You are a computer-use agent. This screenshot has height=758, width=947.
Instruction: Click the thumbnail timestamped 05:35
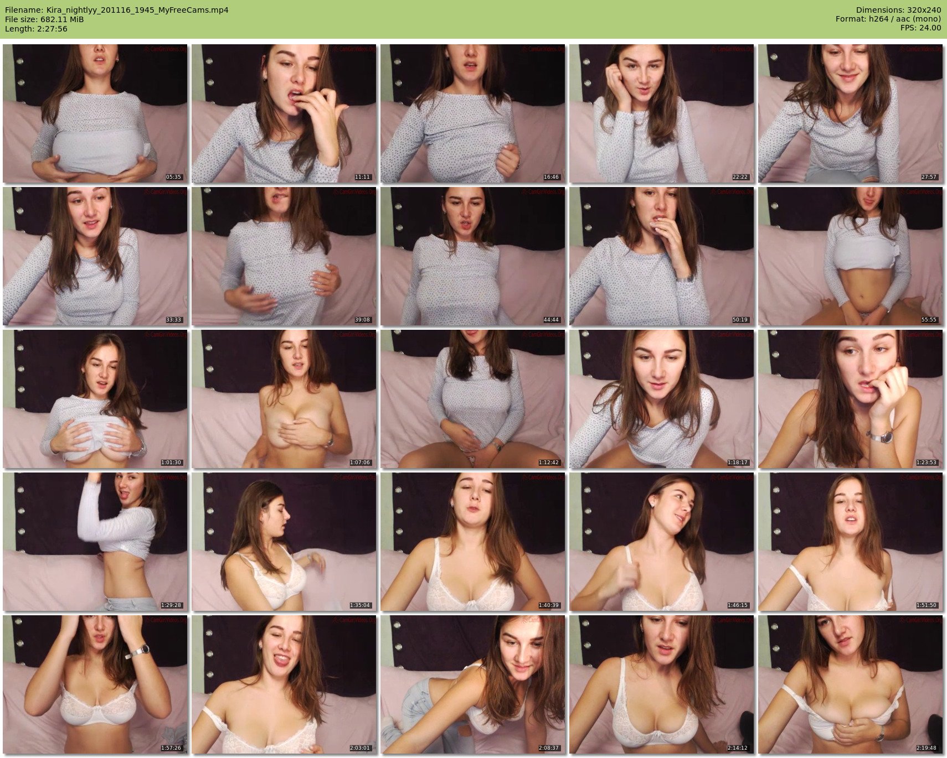point(95,113)
